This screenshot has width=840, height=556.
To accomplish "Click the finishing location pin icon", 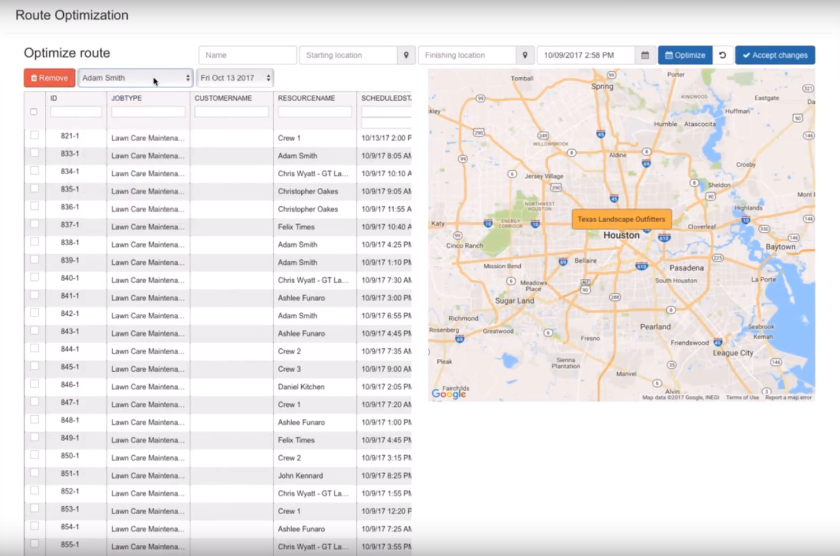I will (x=525, y=55).
